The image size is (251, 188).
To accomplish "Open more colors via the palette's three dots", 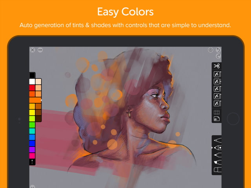I will click(x=32, y=162).
